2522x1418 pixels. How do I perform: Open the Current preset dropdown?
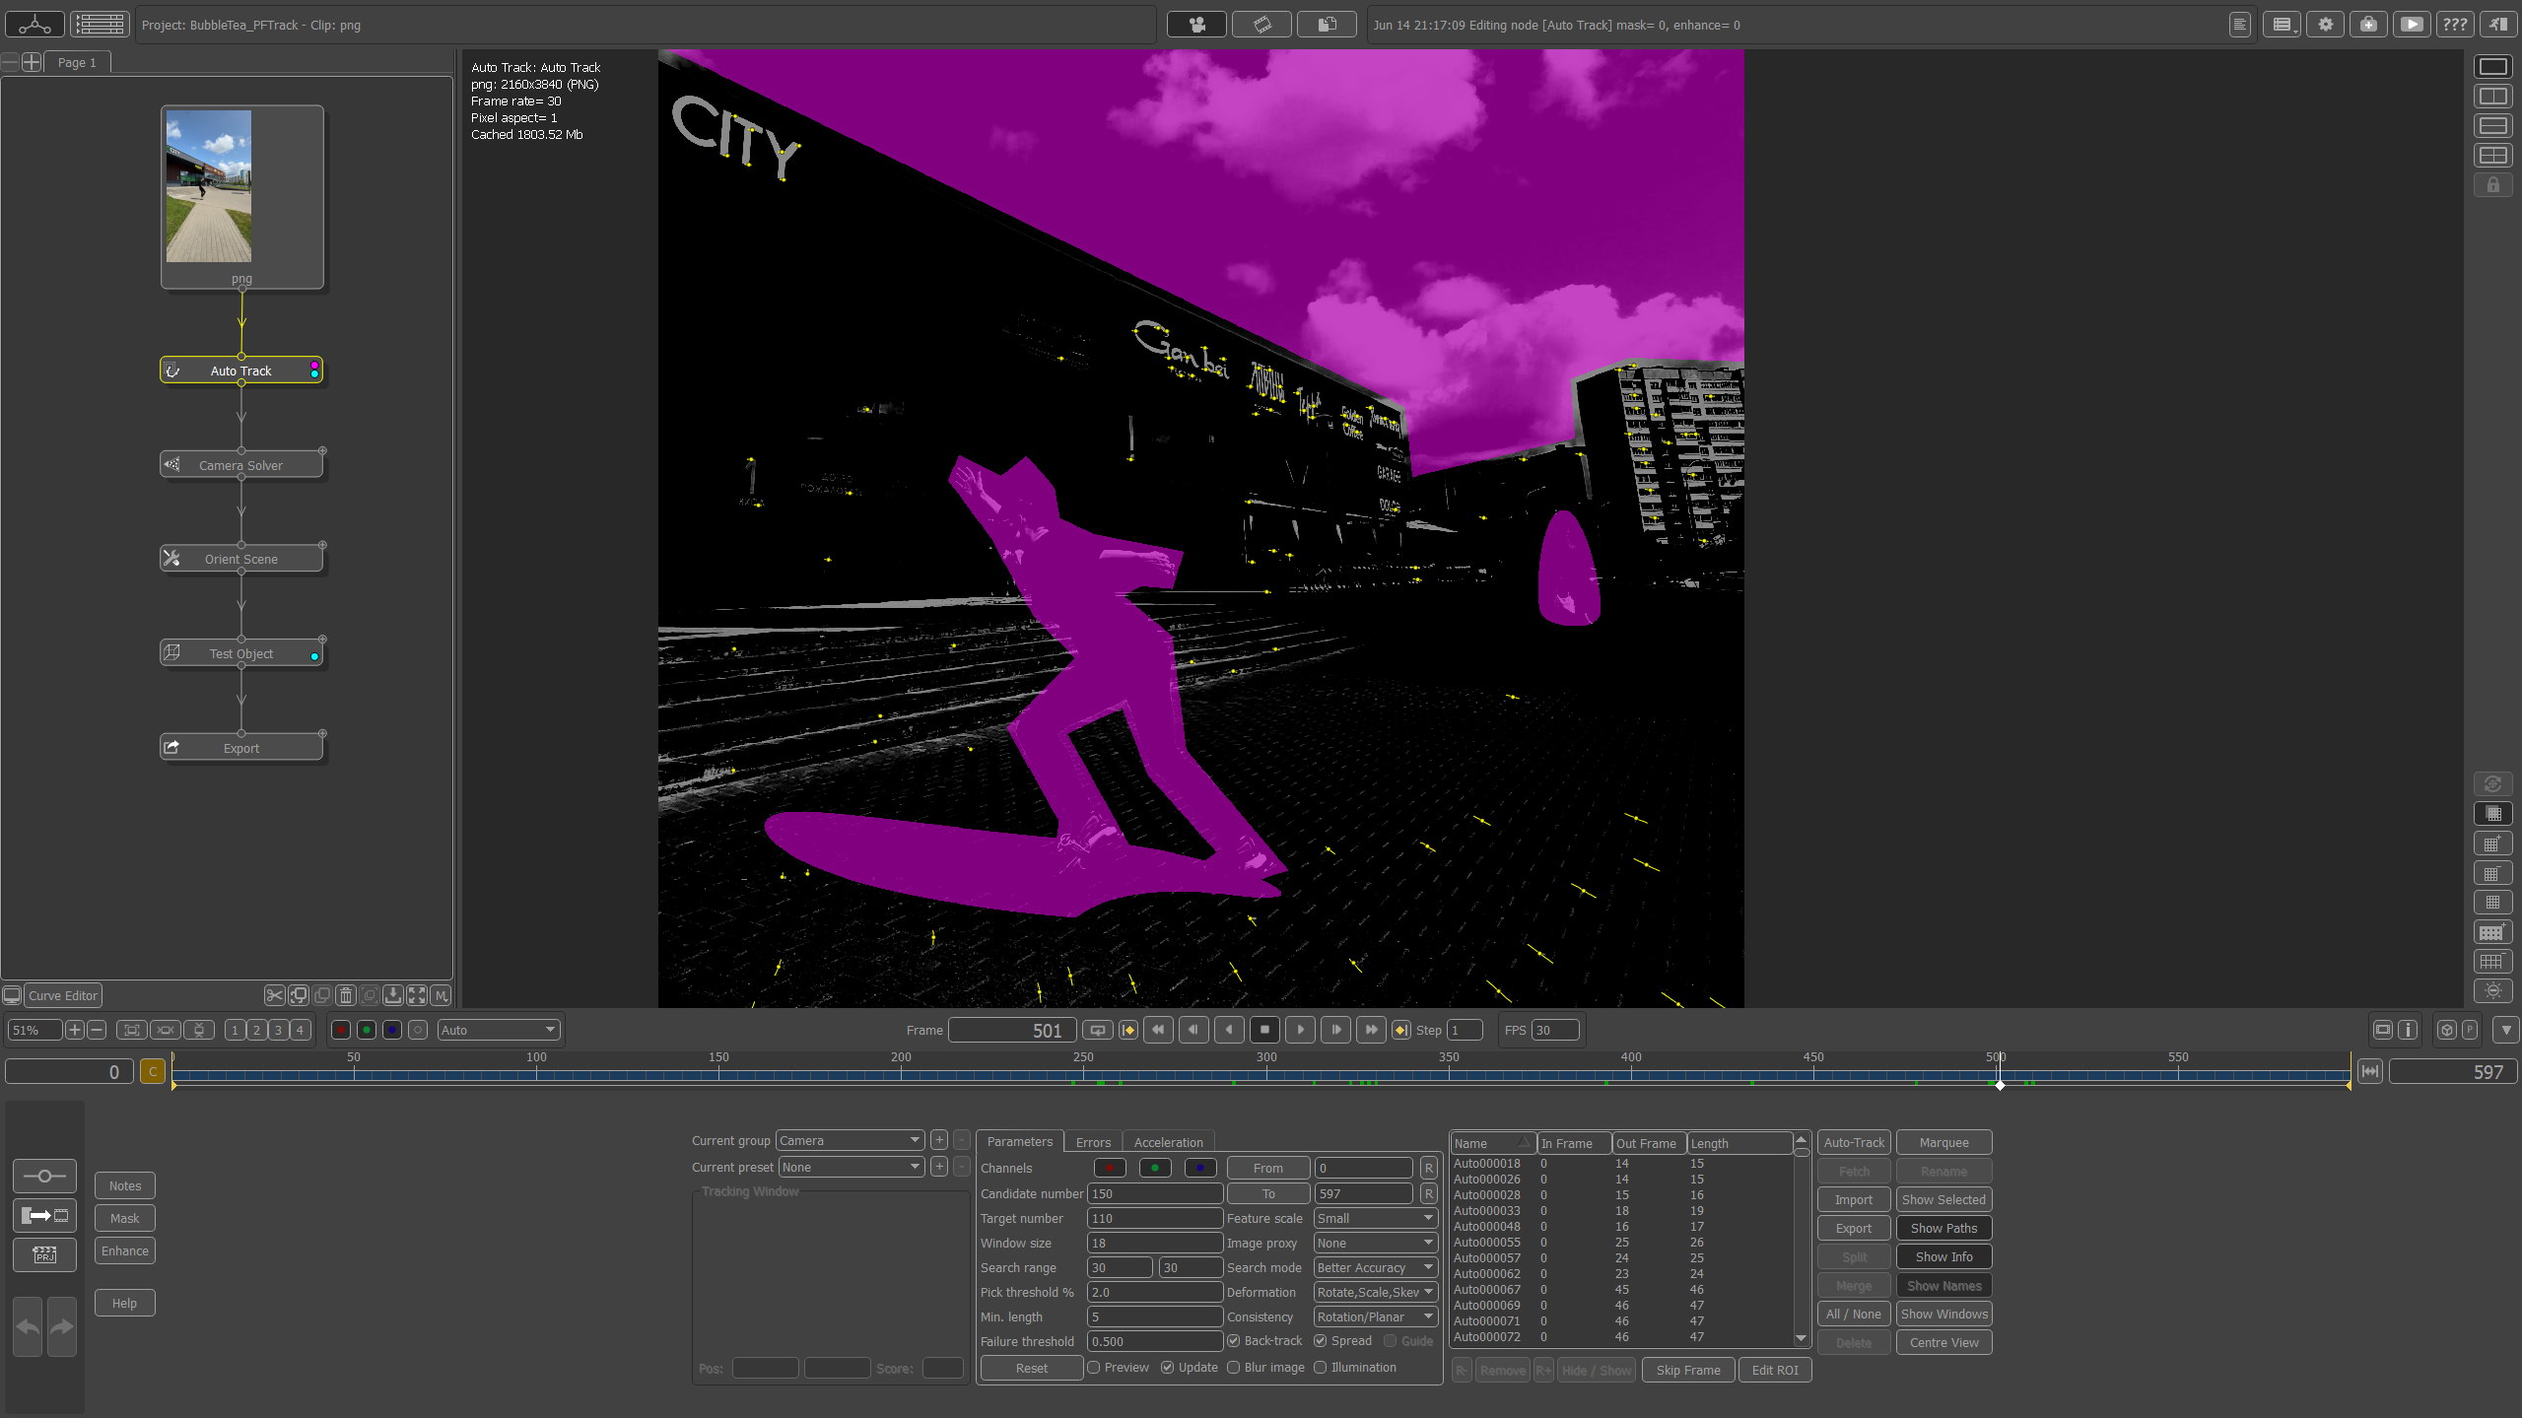coord(852,1168)
